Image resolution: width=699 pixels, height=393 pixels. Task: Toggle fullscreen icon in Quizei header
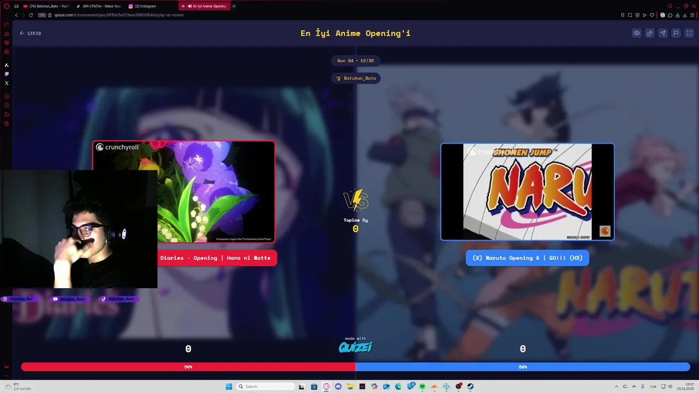pos(689,33)
